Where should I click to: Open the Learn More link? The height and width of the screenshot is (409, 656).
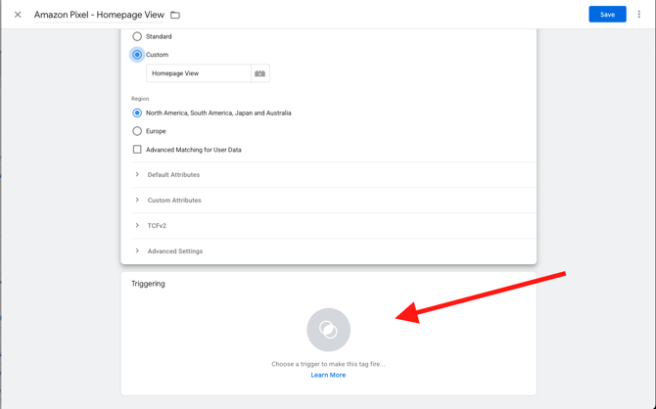pos(328,375)
